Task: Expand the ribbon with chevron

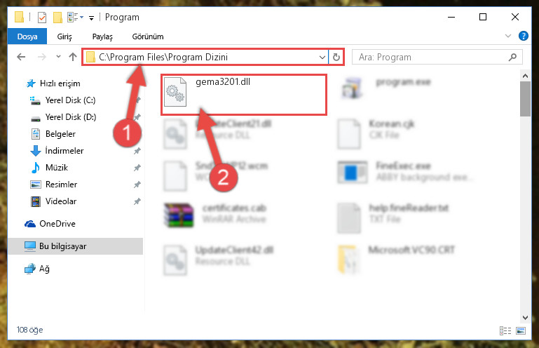Action: click(507, 36)
